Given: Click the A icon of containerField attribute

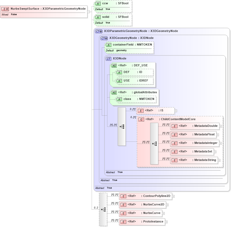Looking at the screenshot, I should 109,45.
